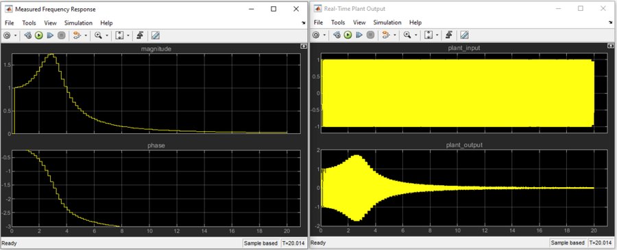The width and height of the screenshot is (617, 250).
Task: Click the phase plot title
Action: tap(156, 145)
